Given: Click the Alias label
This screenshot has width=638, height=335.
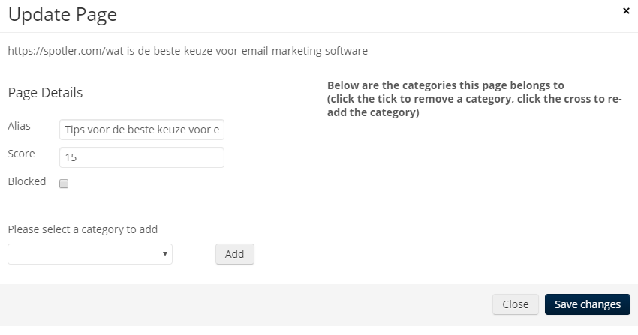Looking at the screenshot, I should point(19,126).
